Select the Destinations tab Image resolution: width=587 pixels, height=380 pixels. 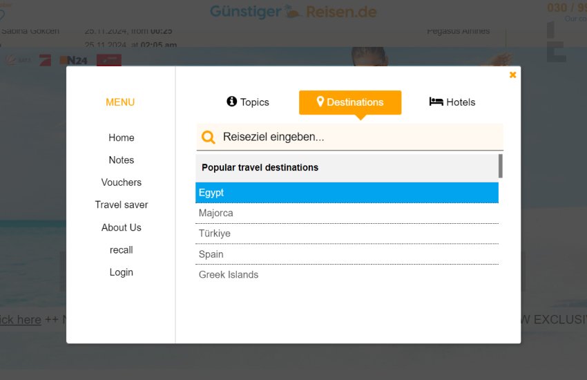(350, 102)
